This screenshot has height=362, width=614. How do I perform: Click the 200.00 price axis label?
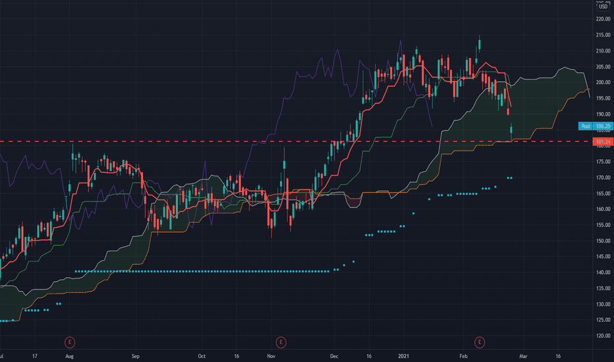[603, 82]
